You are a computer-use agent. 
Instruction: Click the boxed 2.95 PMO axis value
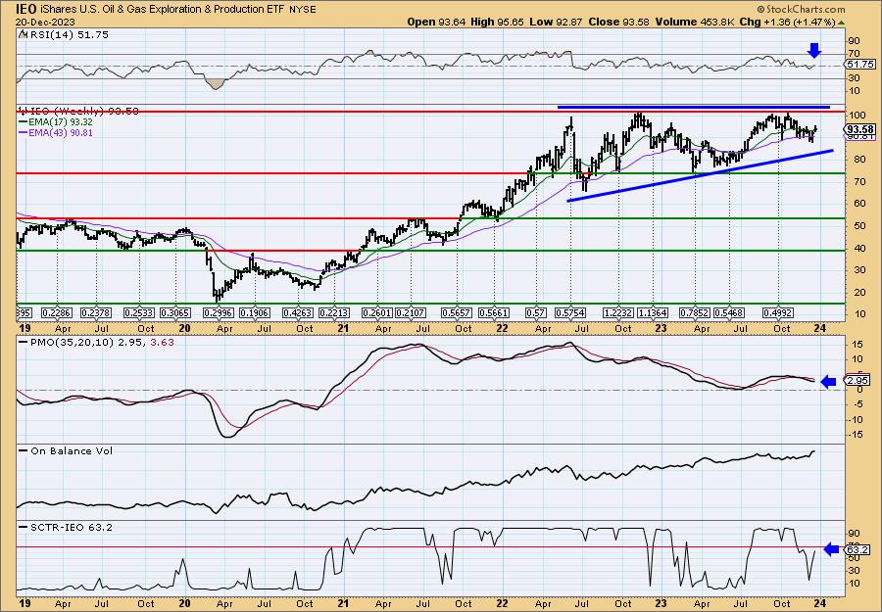click(858, 381)
